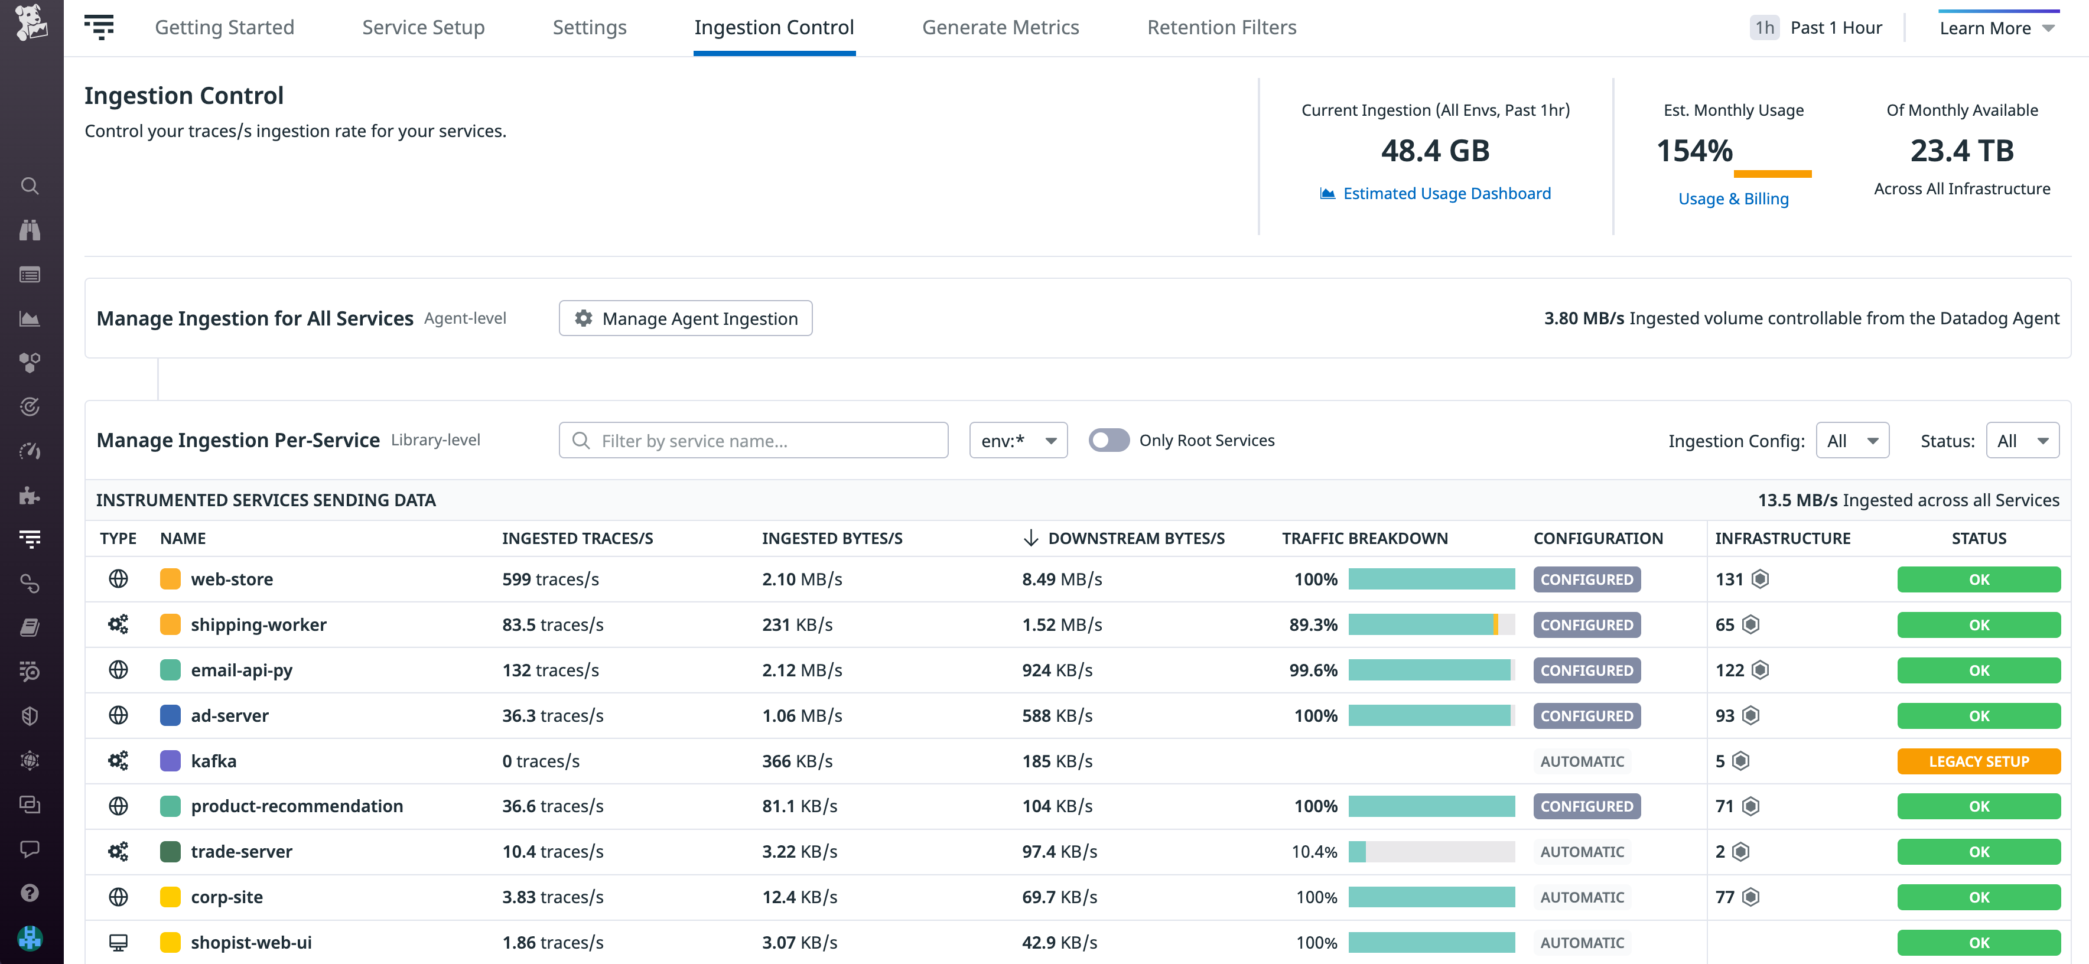
Task: Click the Manage Agent Ingestion button
Action: click(x=685, y=318)
